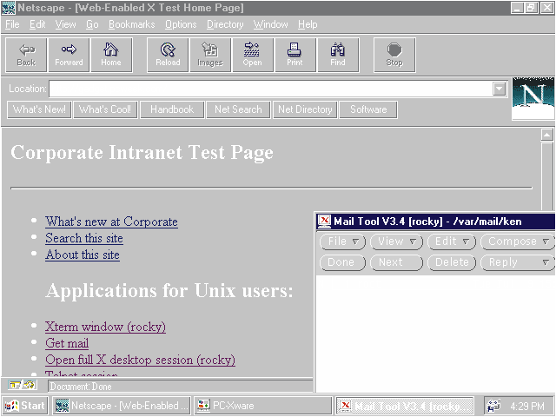Click the Find binoculars icon
This screenshot has height=417, width=556.
coord(338,55)
